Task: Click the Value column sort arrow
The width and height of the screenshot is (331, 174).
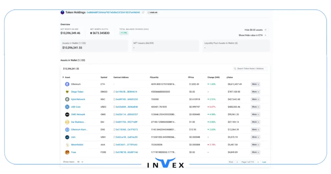Action: click(227, 78)
